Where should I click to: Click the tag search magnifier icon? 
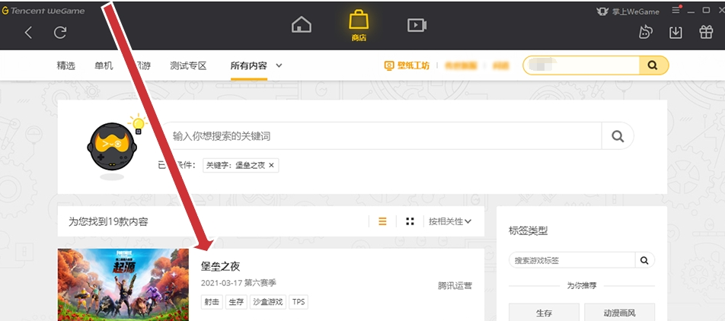click(644, 260)
